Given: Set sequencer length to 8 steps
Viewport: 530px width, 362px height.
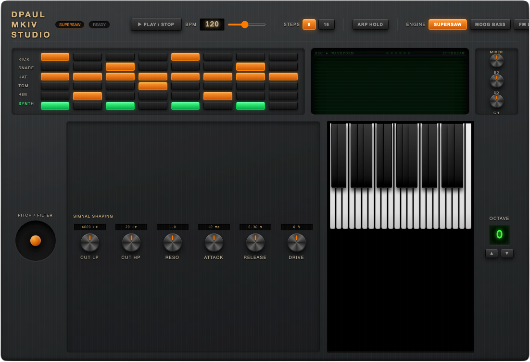Looking at the screenshot, I should (x=309, y=25).
